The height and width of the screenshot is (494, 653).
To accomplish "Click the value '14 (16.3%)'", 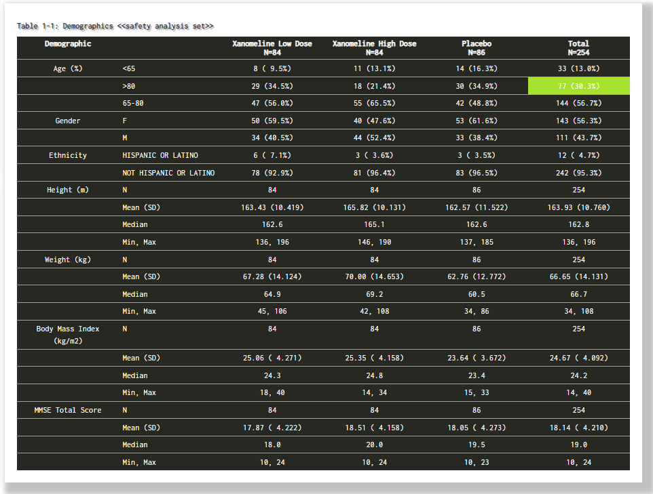I will tap(477, 68).
